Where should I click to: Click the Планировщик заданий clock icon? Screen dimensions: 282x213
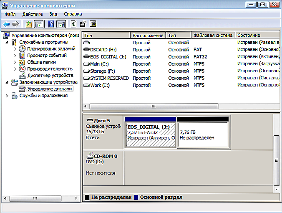click(x=22, y=49)
